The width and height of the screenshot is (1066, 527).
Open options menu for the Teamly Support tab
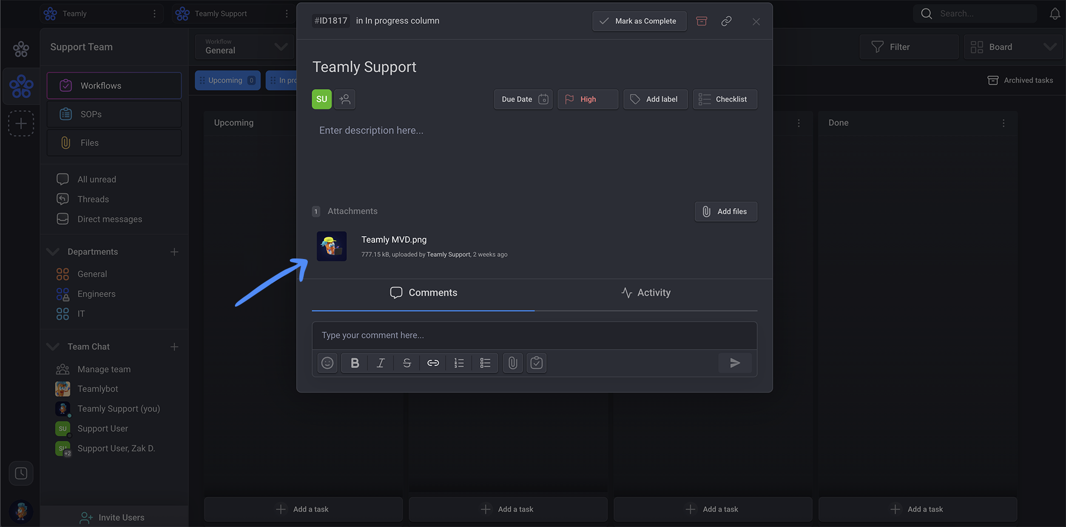287,13
